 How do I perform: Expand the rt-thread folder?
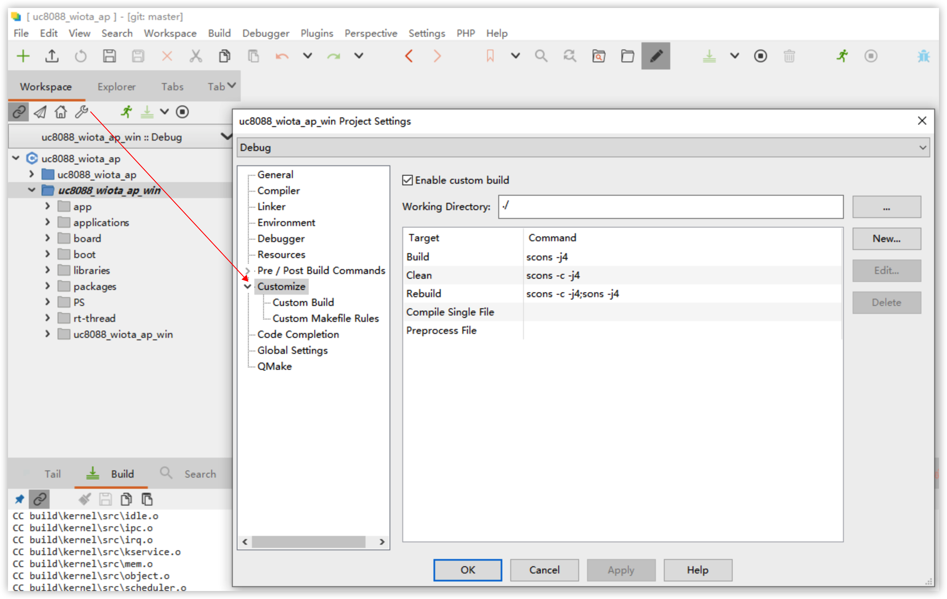(48, 318)
